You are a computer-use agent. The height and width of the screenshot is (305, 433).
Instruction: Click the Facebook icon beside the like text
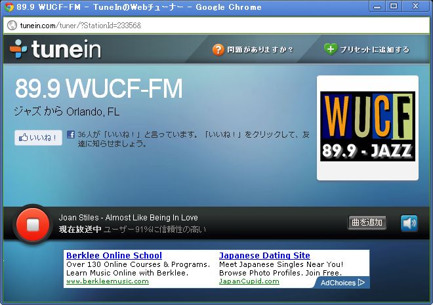(x=71, y=134)
